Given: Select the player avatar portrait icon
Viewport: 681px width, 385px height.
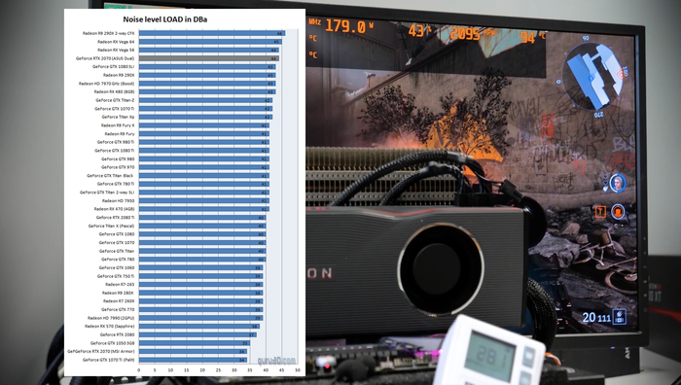Looking at the screenshot, I should pos(617,183).
